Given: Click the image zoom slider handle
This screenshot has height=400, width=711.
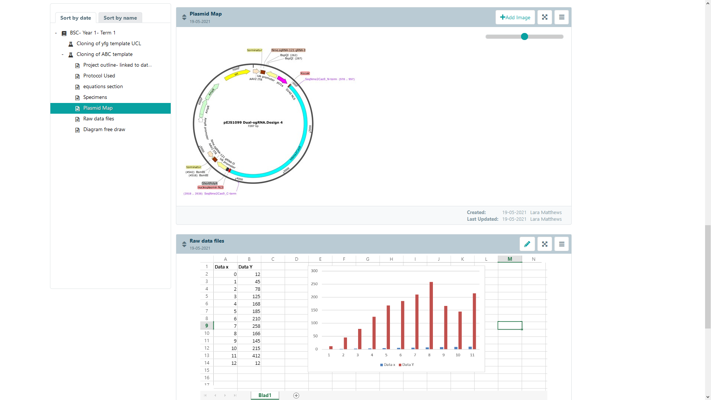Looking at the screenshot, I should 524,37.
